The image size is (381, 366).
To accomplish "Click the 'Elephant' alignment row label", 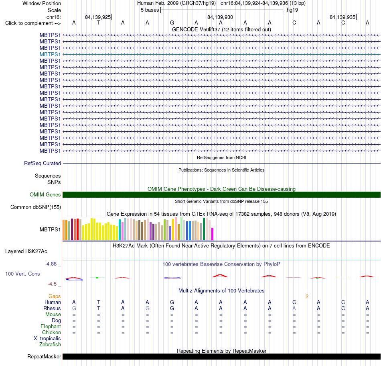I will [51, 326].
